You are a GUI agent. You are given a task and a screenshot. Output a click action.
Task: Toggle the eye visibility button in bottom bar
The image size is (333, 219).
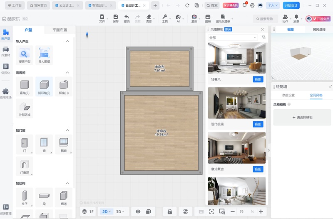pyautogui.click(x=138, y=212)
